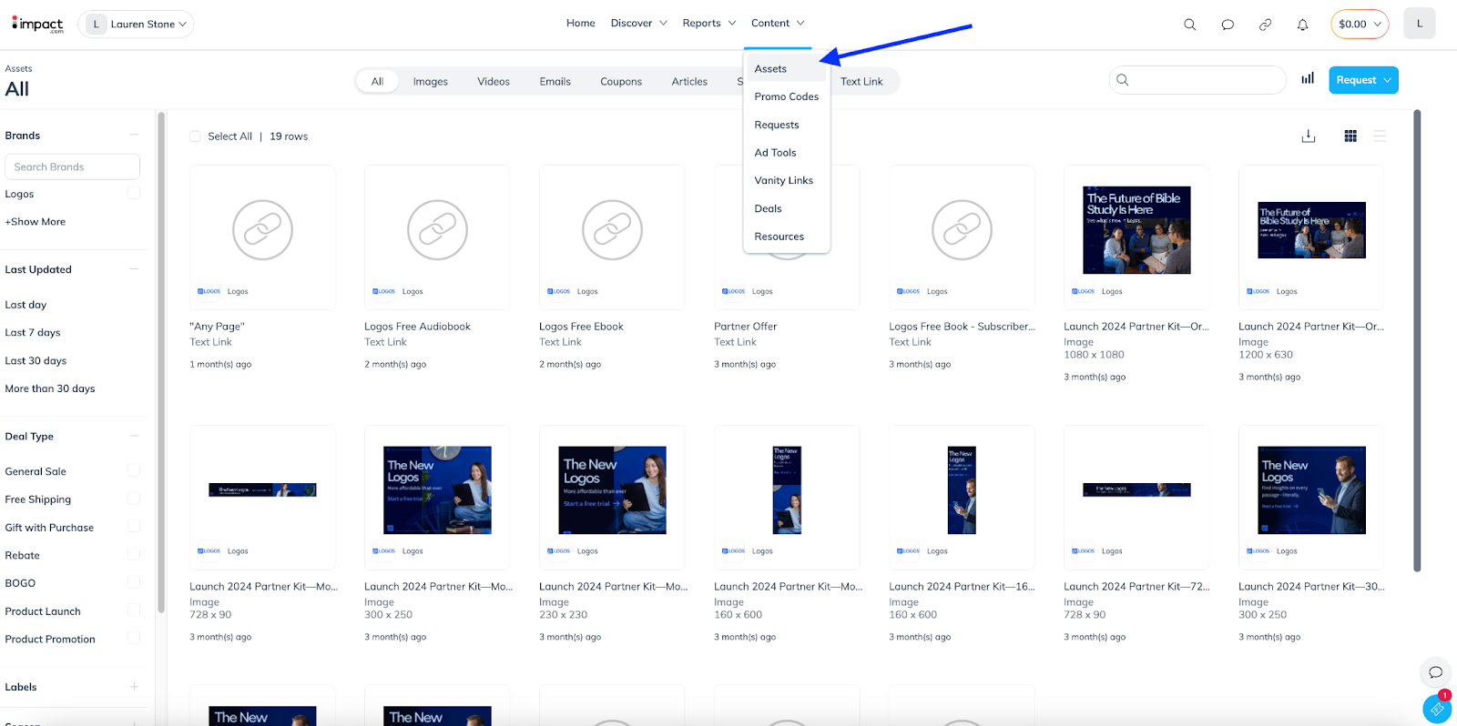This screenshot has width=1457, height=726.
Task: Filter by Last 7 days
Action: 33,333
